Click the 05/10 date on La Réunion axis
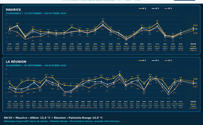 pos(181,101)
